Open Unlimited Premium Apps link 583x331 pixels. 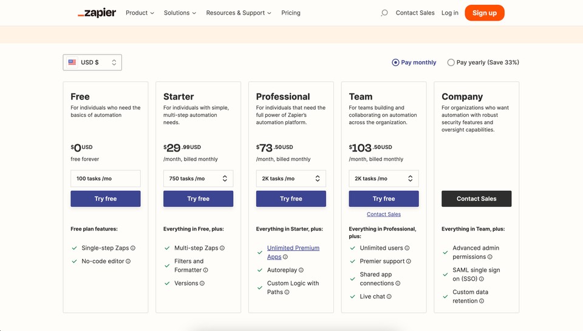click(x=293, y=252)
